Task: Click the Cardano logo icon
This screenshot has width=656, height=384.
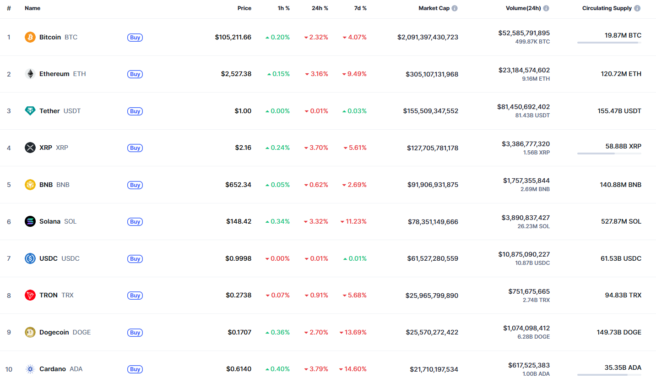Action: click(30, 369)
